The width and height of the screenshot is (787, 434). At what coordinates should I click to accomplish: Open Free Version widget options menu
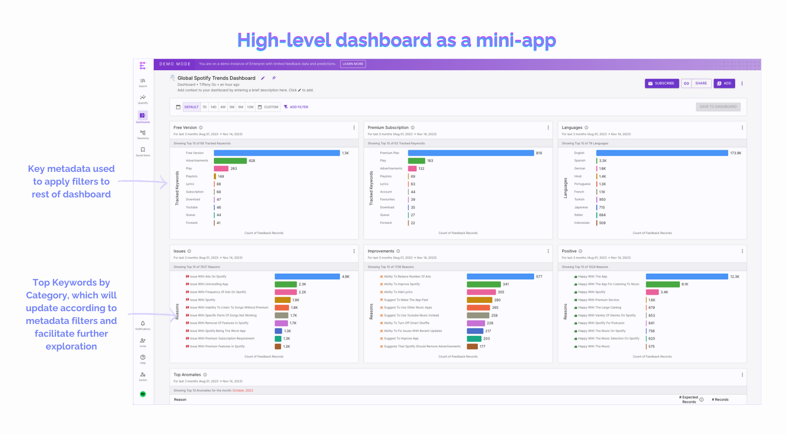click(354, 128)
